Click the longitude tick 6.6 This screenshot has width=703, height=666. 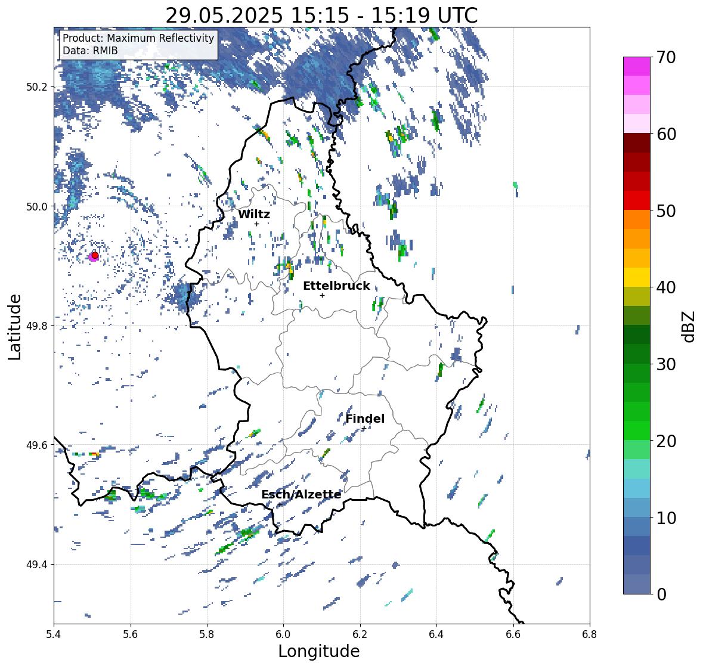click(513, 634)
